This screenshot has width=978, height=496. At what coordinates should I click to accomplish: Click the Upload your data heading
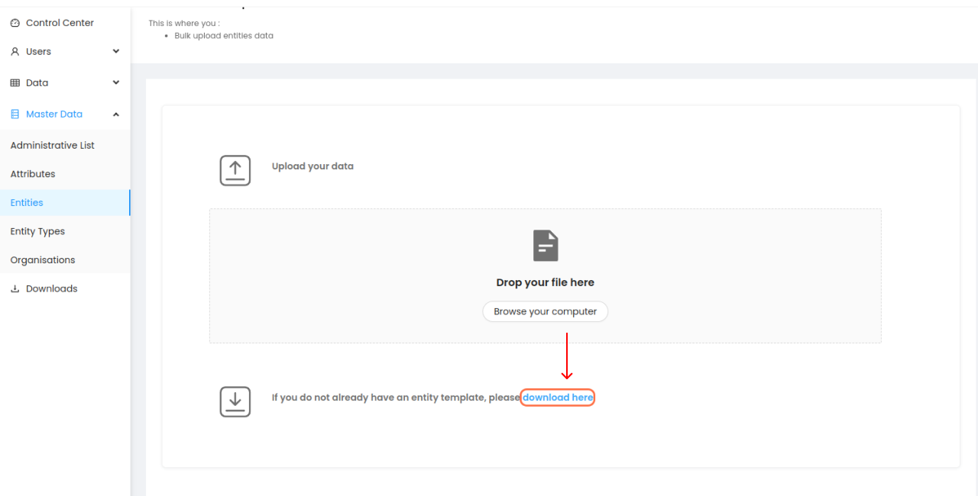313,166
